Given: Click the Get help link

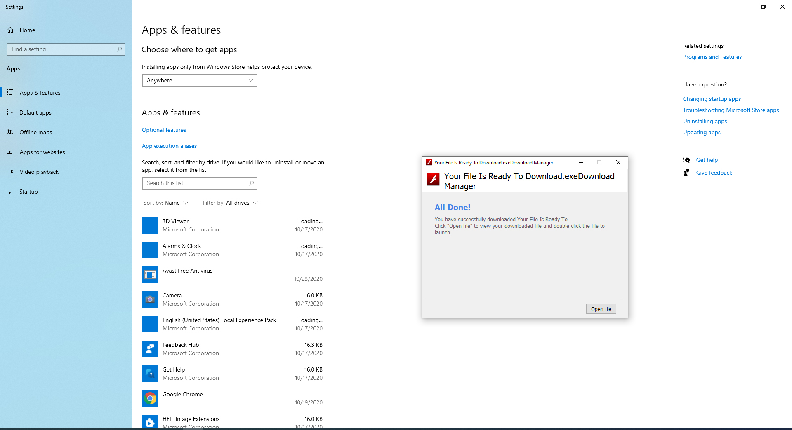Looking at the screenshot, I should click(707, 160).
